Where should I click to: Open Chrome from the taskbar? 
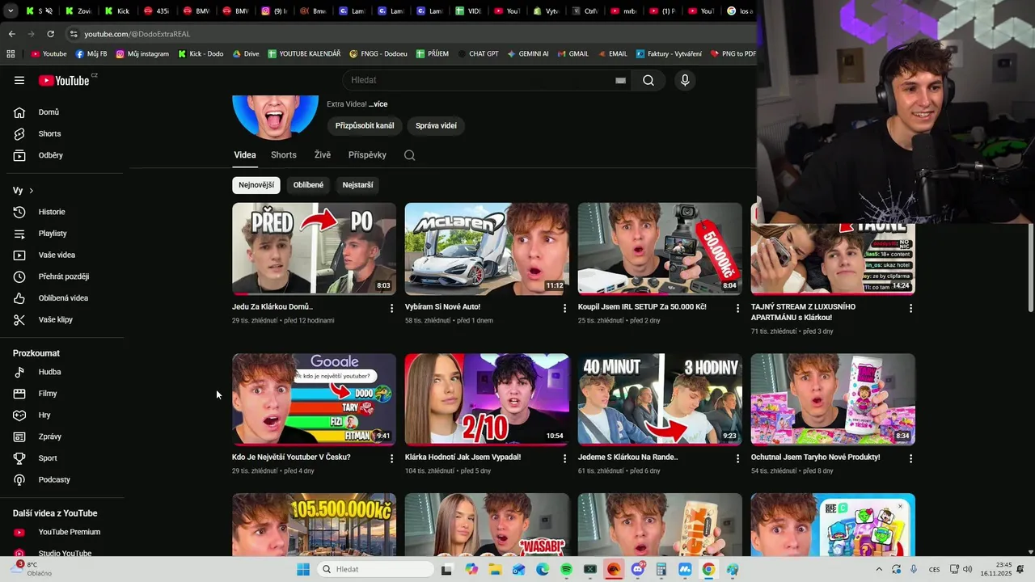pyautogui.click(x=708, y=569)
